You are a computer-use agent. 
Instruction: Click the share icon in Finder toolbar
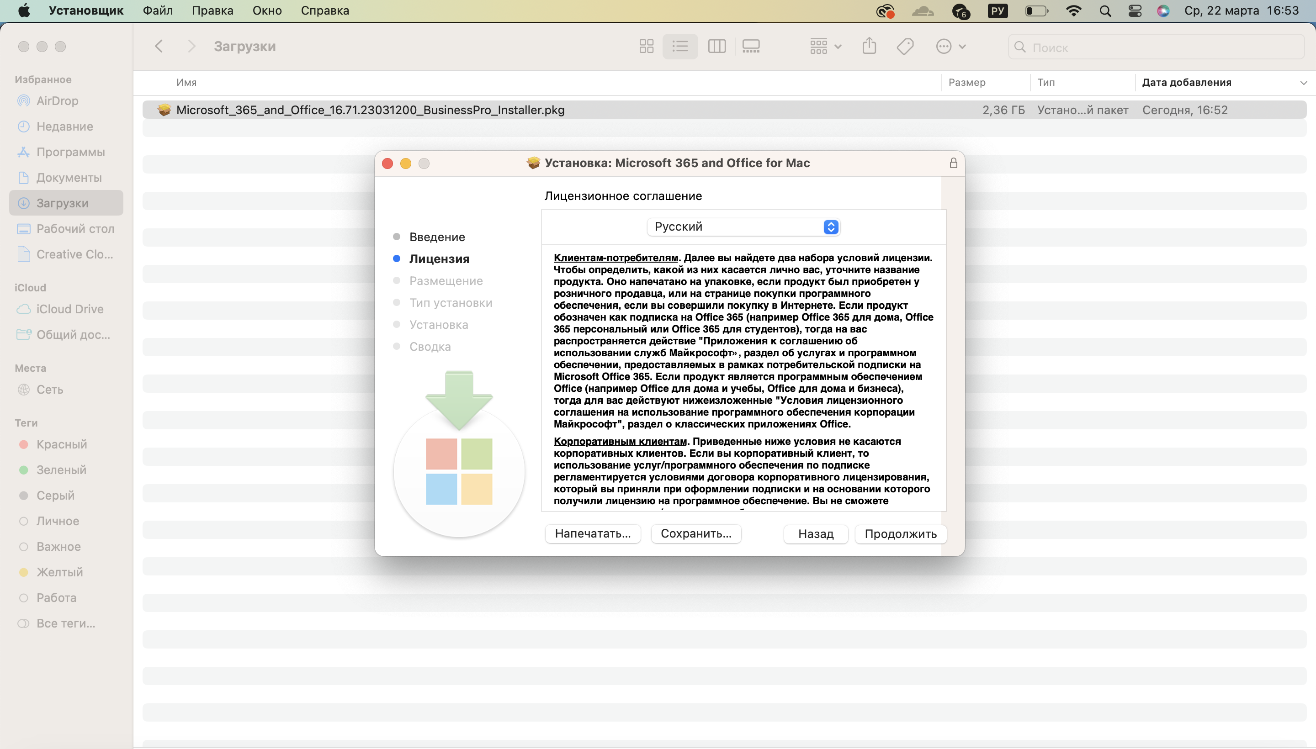point(869,46)
